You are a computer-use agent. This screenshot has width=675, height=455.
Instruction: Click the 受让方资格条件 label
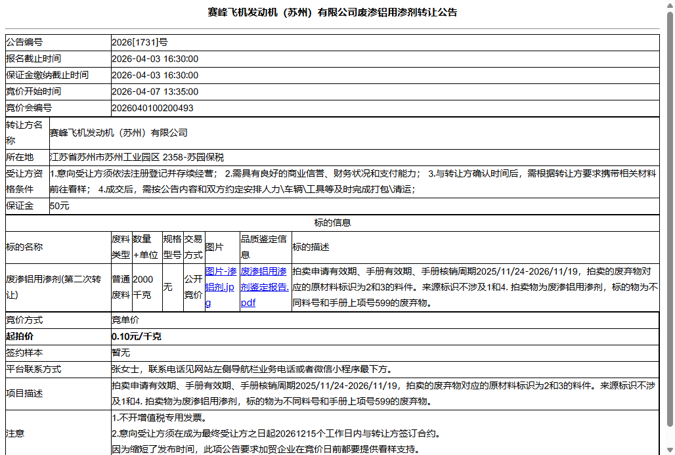click(24, 181)
